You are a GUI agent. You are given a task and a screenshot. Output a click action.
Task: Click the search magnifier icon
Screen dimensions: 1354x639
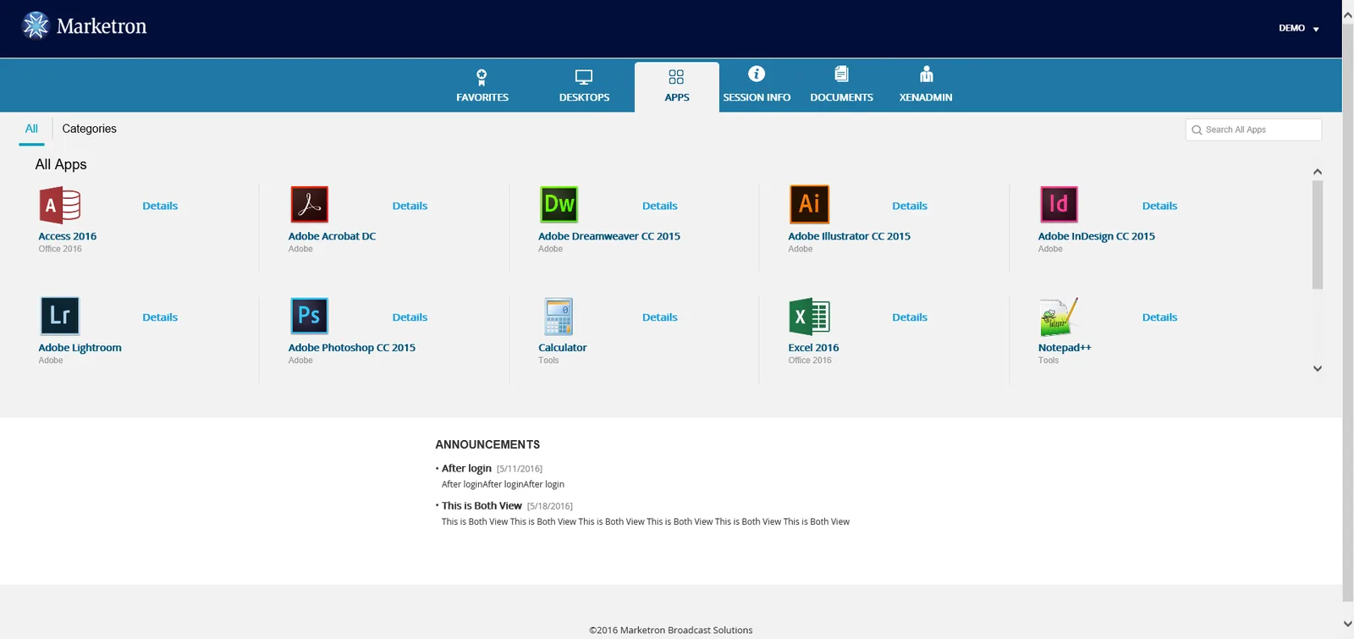click(x=1197, y=129)
